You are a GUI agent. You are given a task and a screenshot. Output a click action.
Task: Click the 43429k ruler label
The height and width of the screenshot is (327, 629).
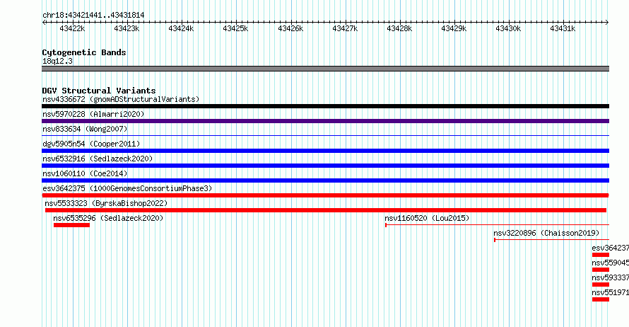(454, 28)
